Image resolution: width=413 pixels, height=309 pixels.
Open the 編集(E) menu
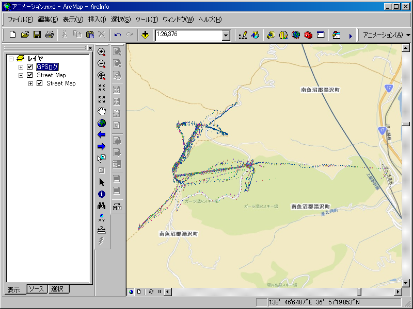tap(48, 20)
